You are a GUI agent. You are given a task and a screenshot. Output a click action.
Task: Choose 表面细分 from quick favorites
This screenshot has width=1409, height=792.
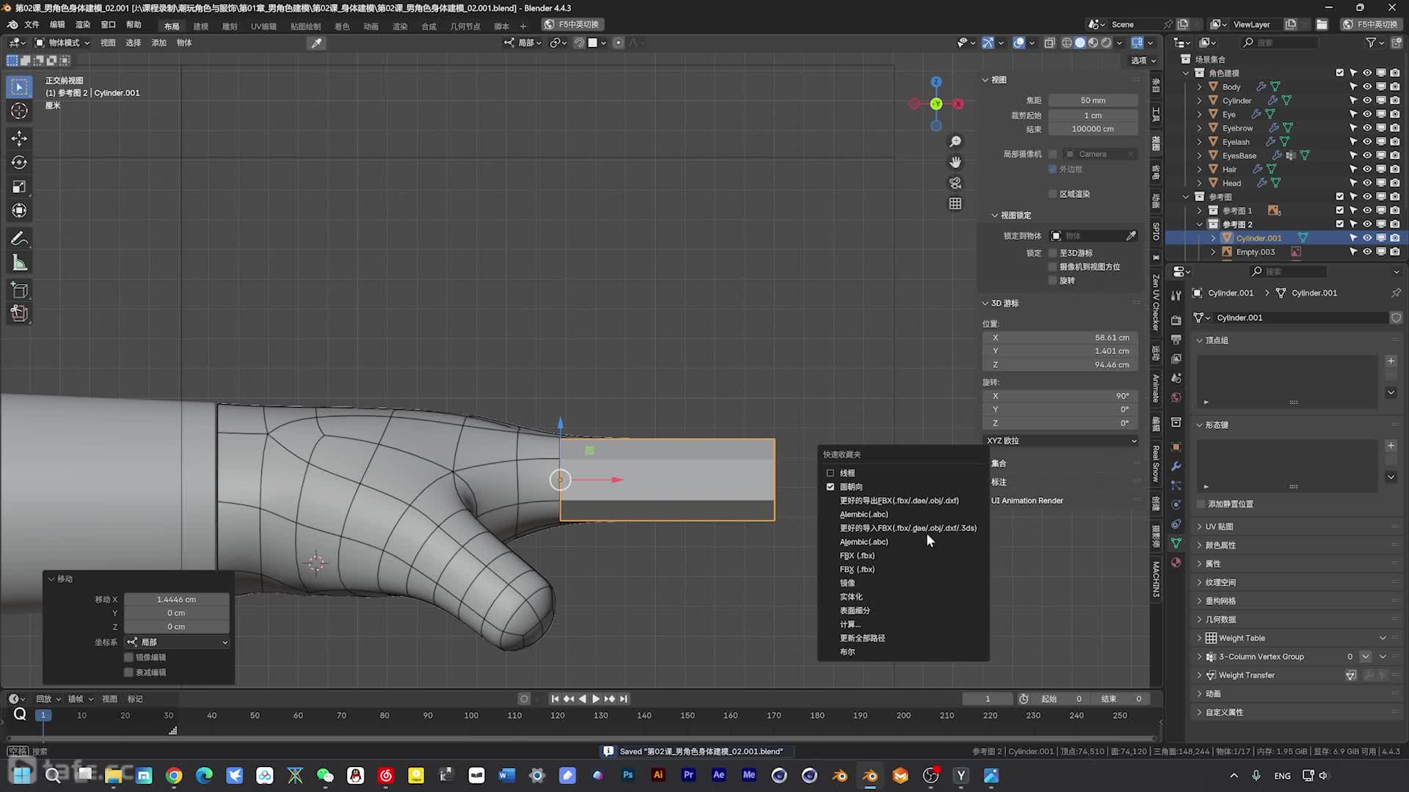[854, 611]
